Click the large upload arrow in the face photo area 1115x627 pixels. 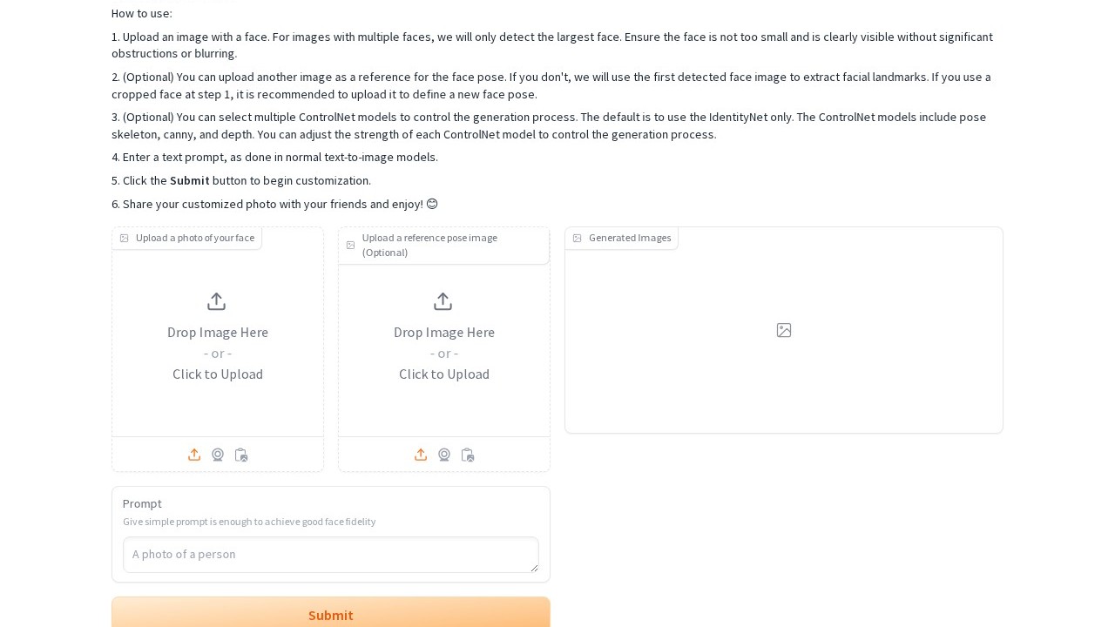click(217, 301)
